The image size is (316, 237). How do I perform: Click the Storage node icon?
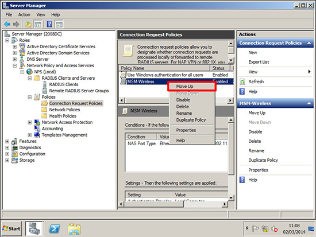click(x=14, y=160)
